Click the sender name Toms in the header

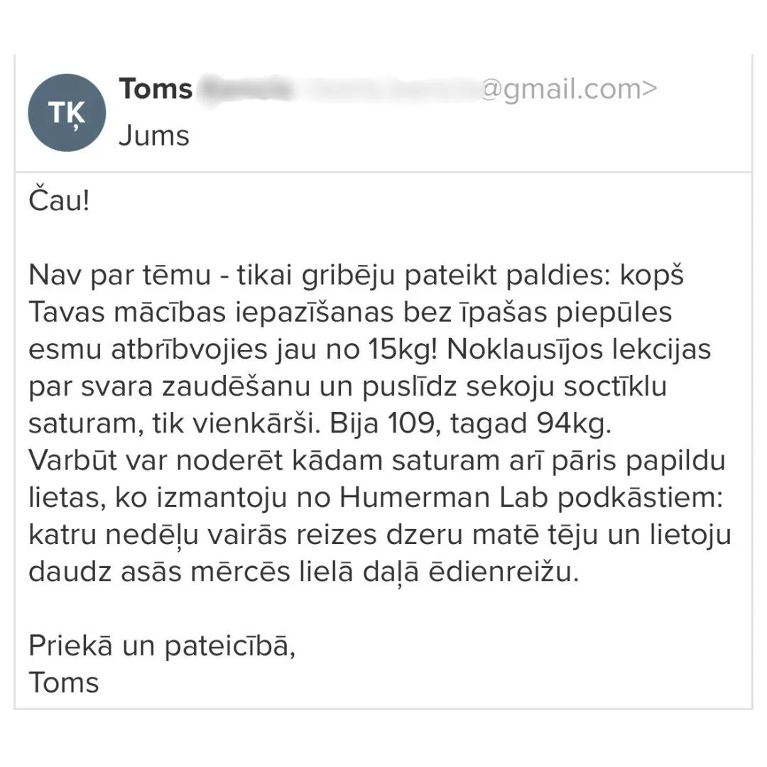coord(156,89)
